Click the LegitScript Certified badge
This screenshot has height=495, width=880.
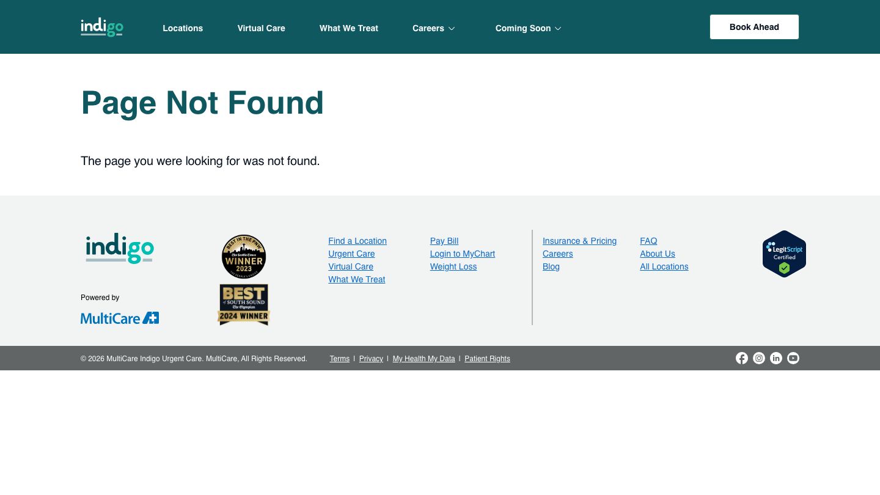[784, 254]
